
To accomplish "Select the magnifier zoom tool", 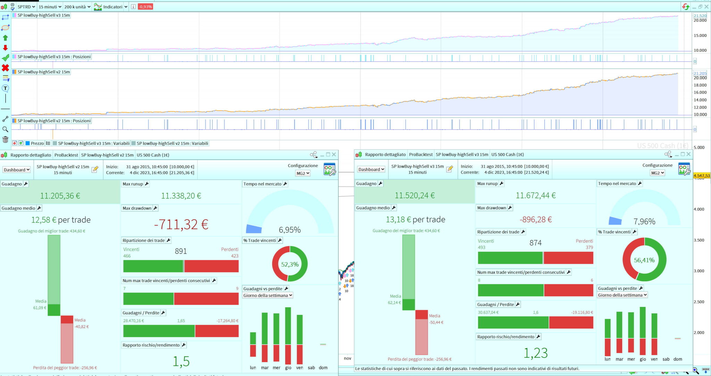I will (x=5, y=129).
